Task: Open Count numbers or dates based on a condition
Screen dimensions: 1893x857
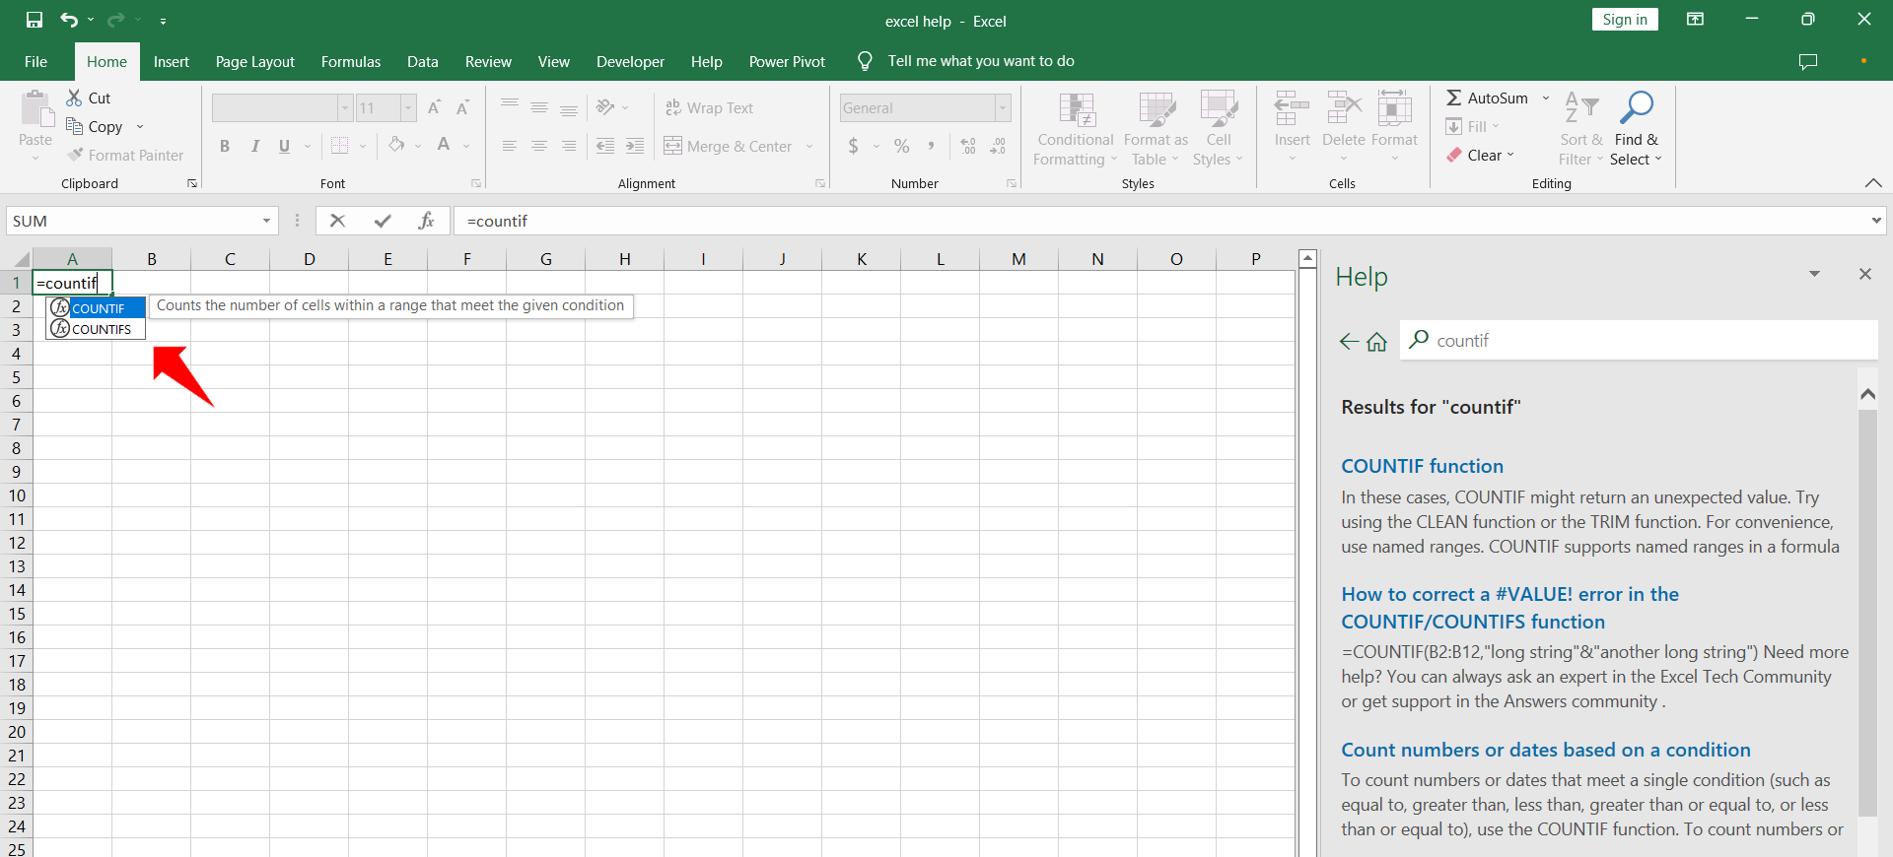Action: click(1546, 750)
